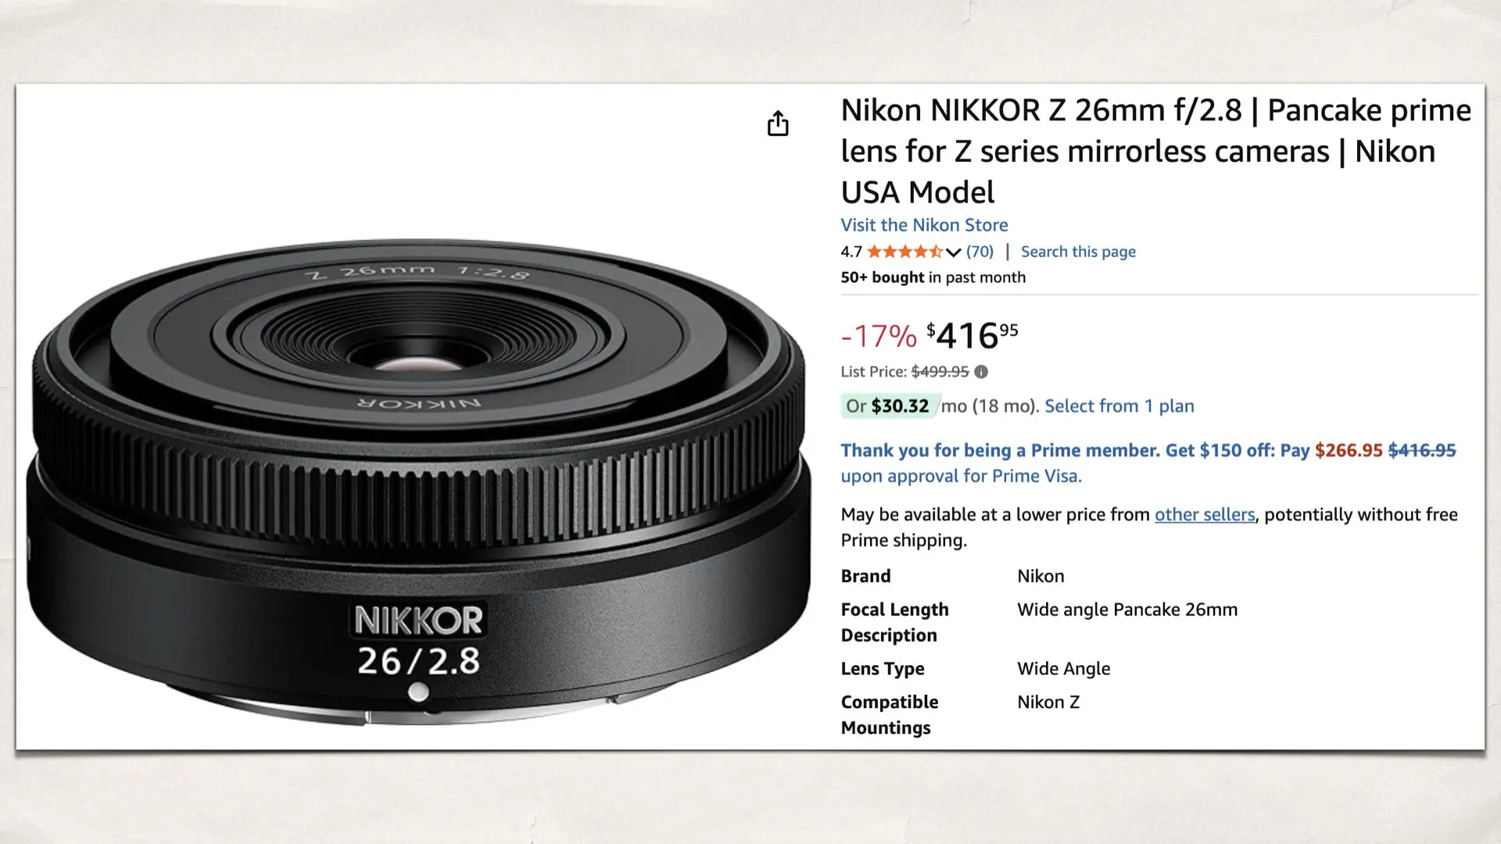Click the Brand value Nikon
This screenshot has height=844, width=1501.
pyautogui.click(x=1040, y=576)
